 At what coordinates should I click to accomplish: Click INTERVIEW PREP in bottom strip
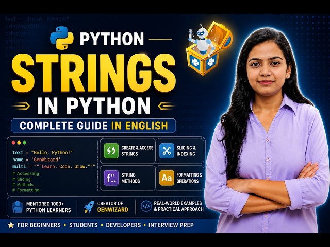coord(171,225)
